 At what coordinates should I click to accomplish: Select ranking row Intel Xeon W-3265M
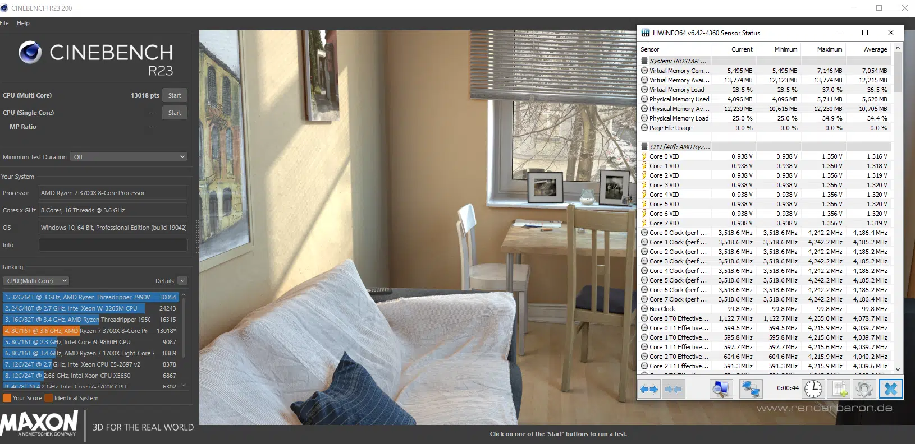click(x=91, y=308)
